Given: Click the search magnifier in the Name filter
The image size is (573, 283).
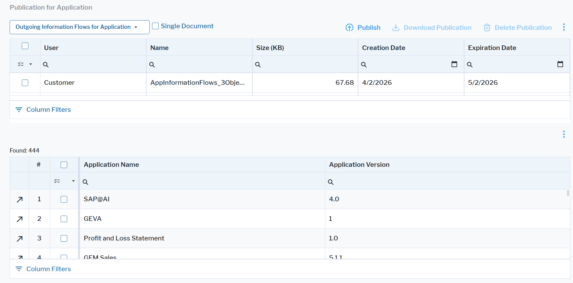Looking at the screenshot, I should click(x=152, y=64).
